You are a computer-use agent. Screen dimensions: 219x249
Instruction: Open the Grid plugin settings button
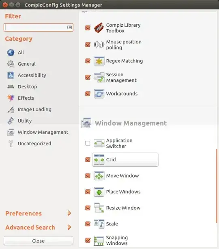pos(125,160)
